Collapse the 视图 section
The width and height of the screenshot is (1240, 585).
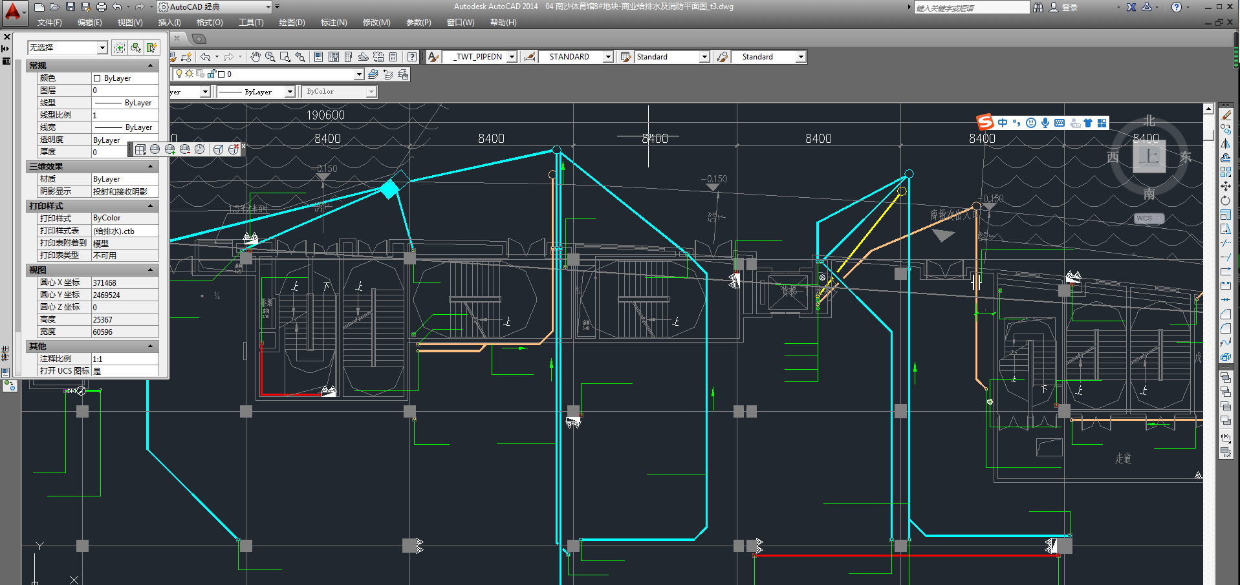151,270
